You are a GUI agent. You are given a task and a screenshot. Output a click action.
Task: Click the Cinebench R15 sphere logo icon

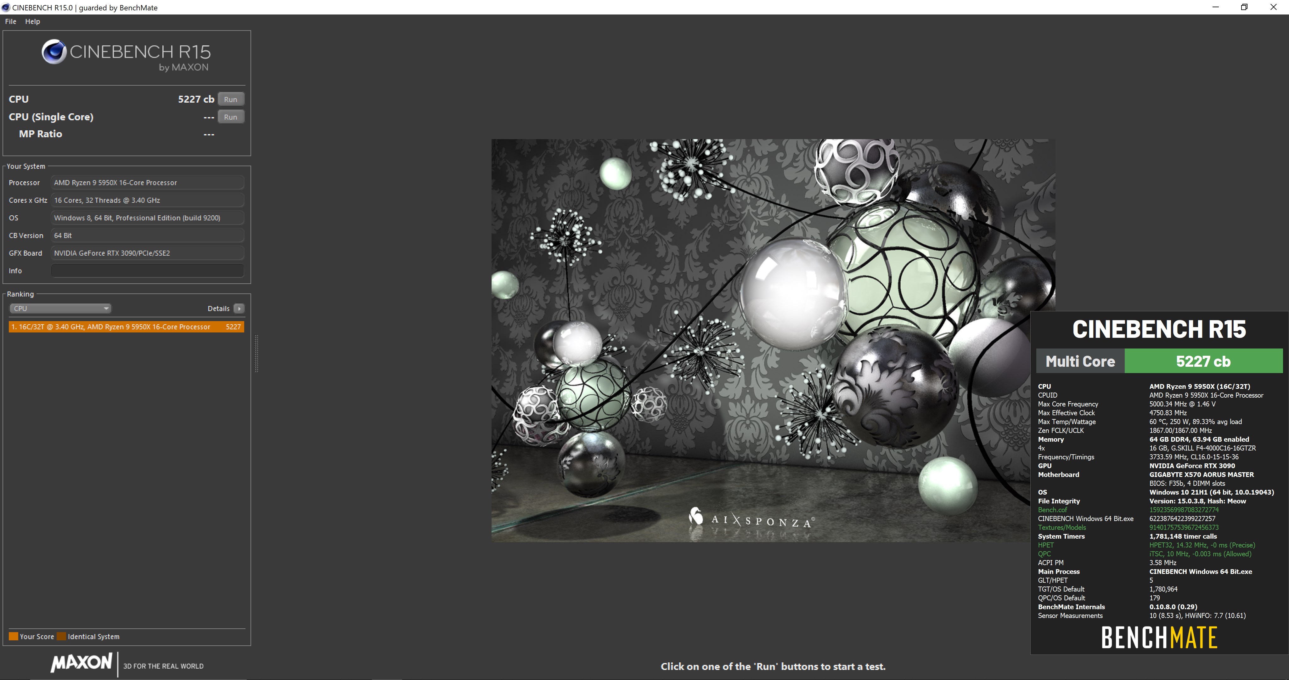click(54, 52)
